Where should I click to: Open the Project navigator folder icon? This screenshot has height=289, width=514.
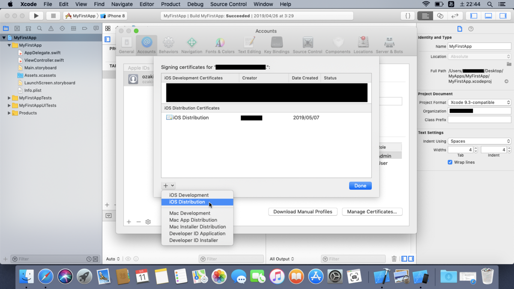pos(6,29)
